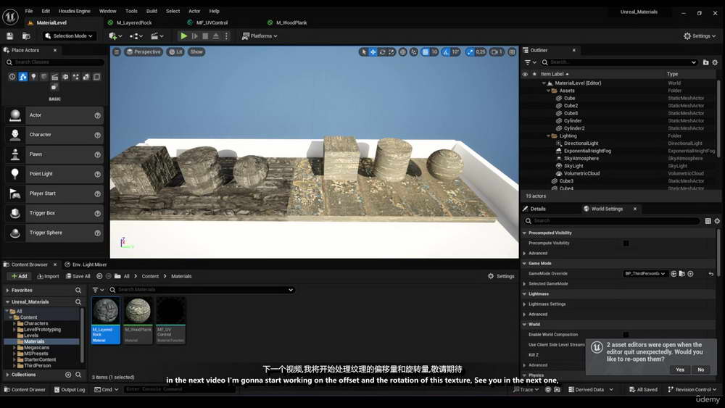This screenshot has height=408, width=725.
Task: Toggle the surface snapping icon
Action: [x=414, y=51]
